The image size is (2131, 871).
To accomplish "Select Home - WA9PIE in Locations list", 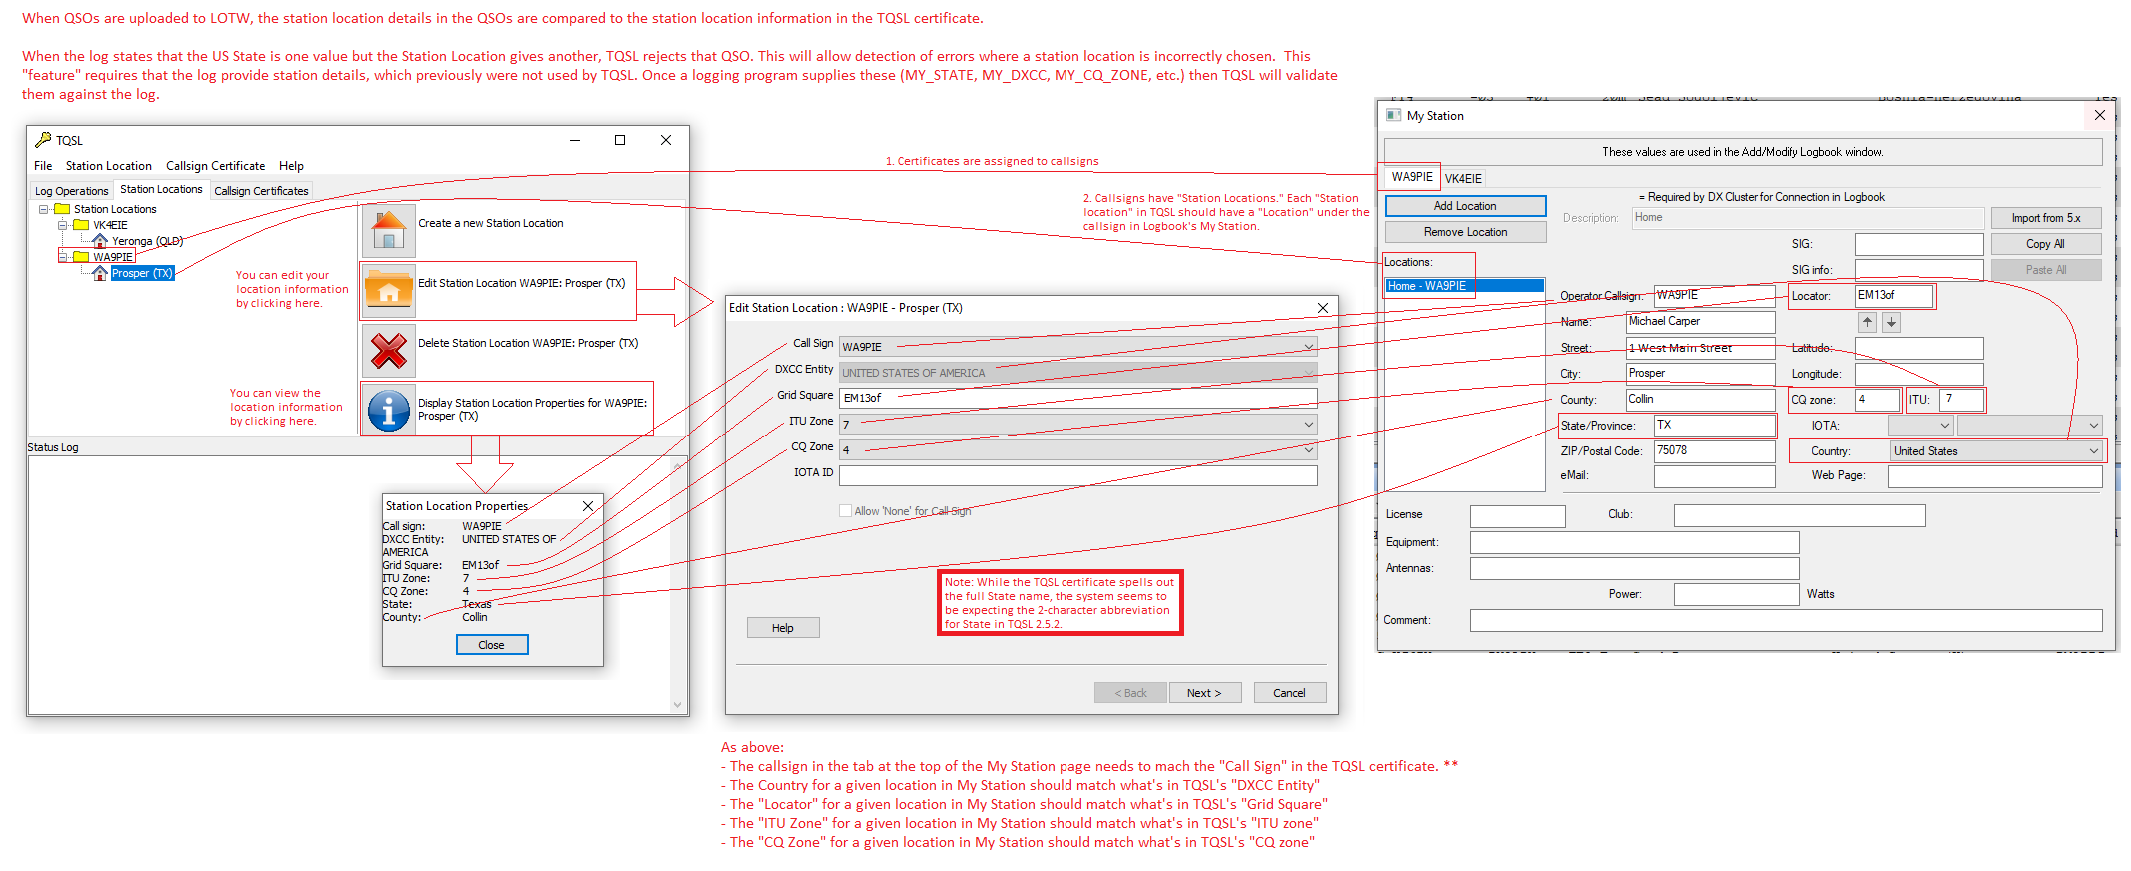I will pyautogui.click(x=1464, y=286).
